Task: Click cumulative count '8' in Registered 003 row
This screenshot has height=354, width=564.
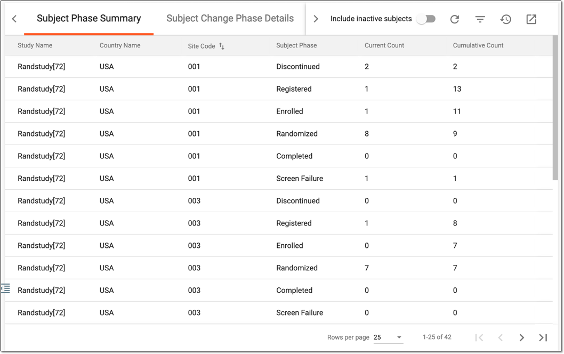Action: coord(455,223)
